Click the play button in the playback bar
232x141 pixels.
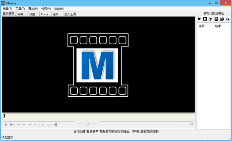(x=11, y=125)
